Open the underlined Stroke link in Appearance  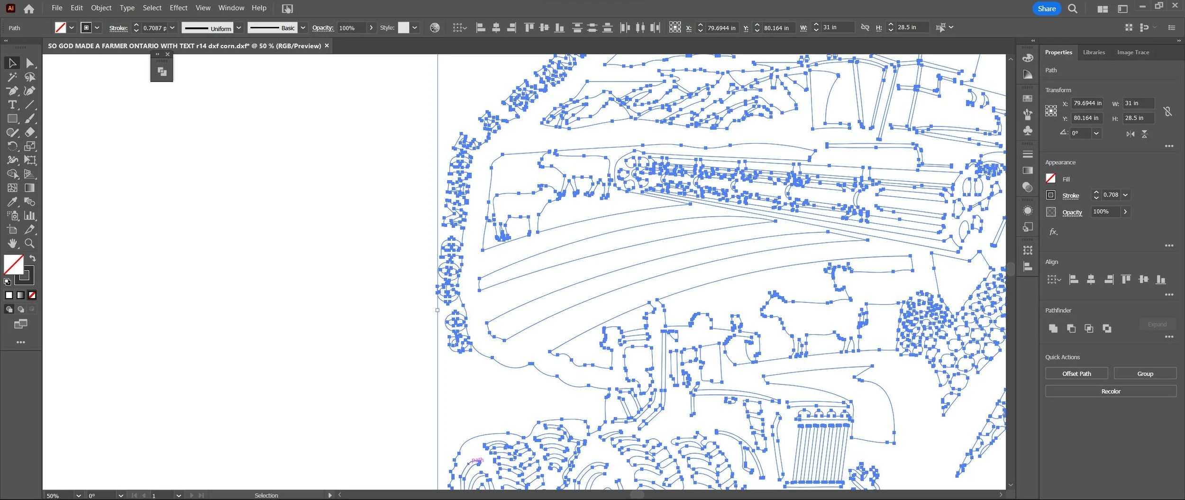click(1070, 195)
